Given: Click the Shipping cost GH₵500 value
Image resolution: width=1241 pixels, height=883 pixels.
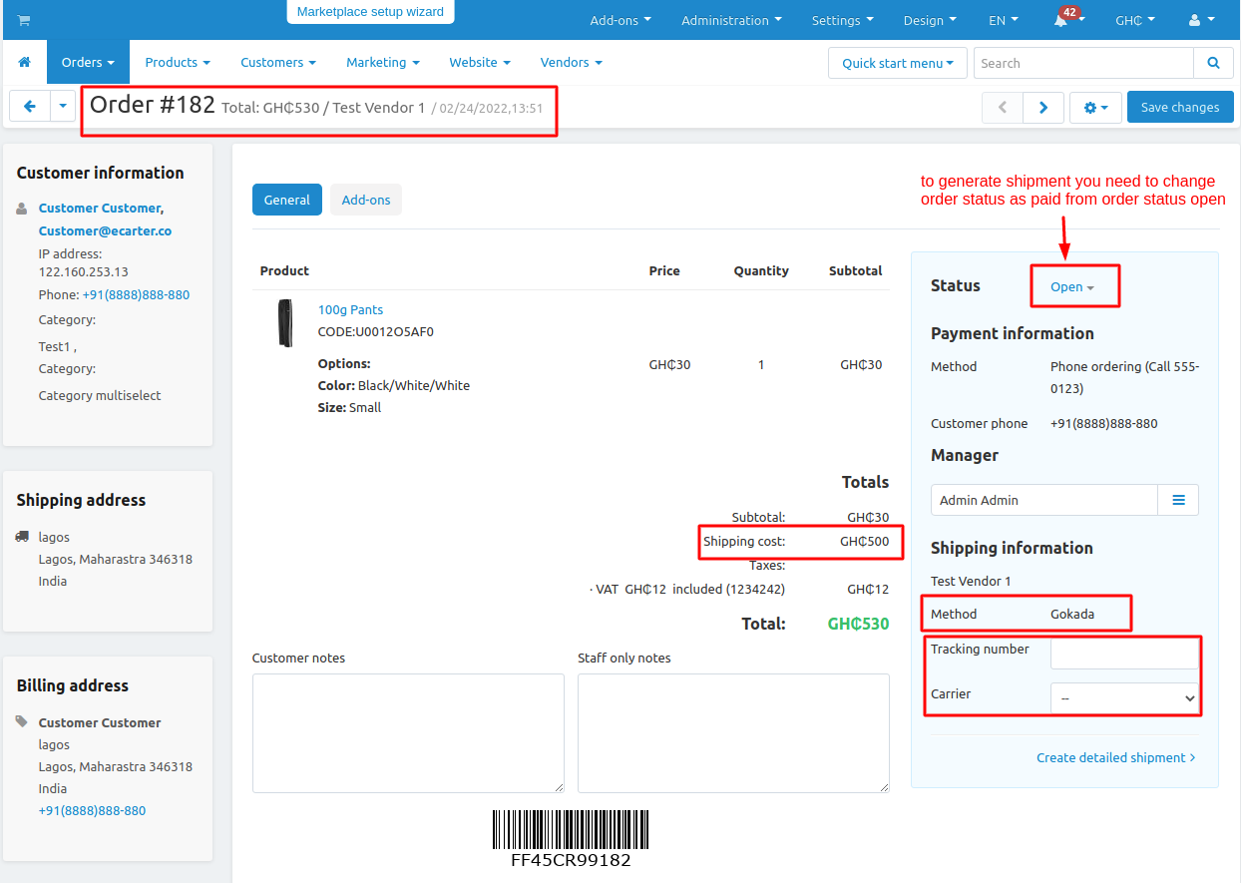Looking at the screenshot, I should pos(864,541).
